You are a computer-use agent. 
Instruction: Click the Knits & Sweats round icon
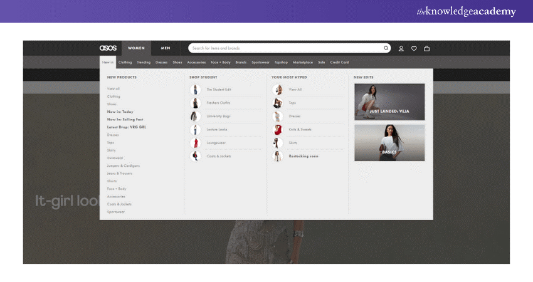(x=277, y=130)
